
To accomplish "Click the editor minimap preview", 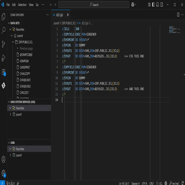I will (x=175, y=30).
